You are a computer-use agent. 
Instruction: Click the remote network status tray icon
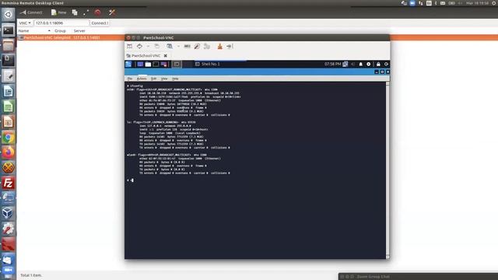345,64
